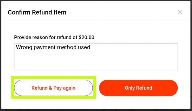The image size is (192, 111).
Task: Close the Confirm Refund Item dialog
Action: tap(180, 12)
